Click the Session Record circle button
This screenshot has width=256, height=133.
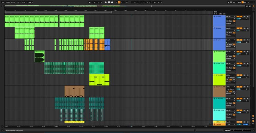point(127,2)
